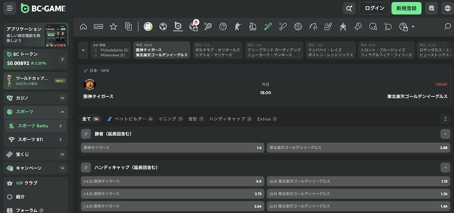This screenshot has height=213, width=454.
Task: Open スポーツ BTi sidebar item
Action: tap(36, 139)
